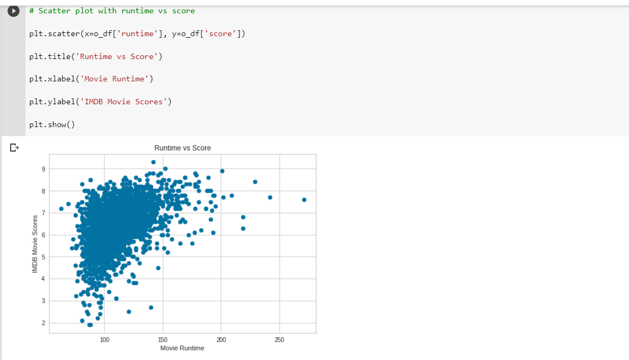Run the scatter plot code cell
Image resolution: width=629 pixels, height=360 pixels.
click(x=13, y=11)
